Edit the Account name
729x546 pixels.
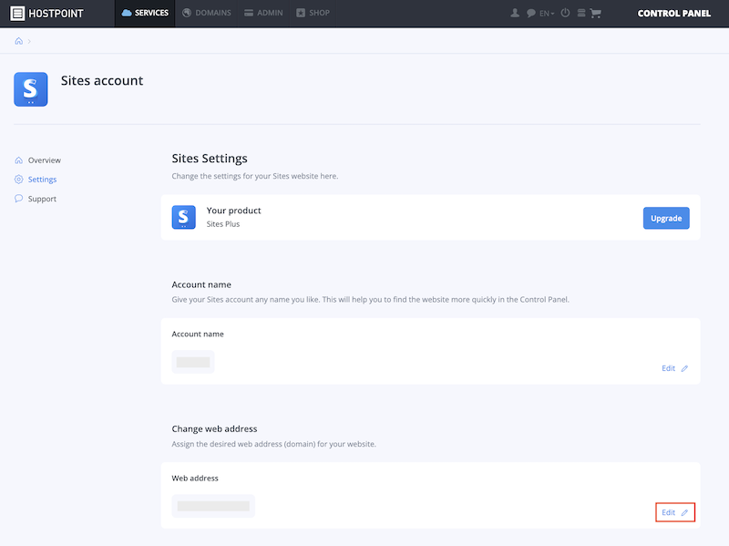(674, 368)
